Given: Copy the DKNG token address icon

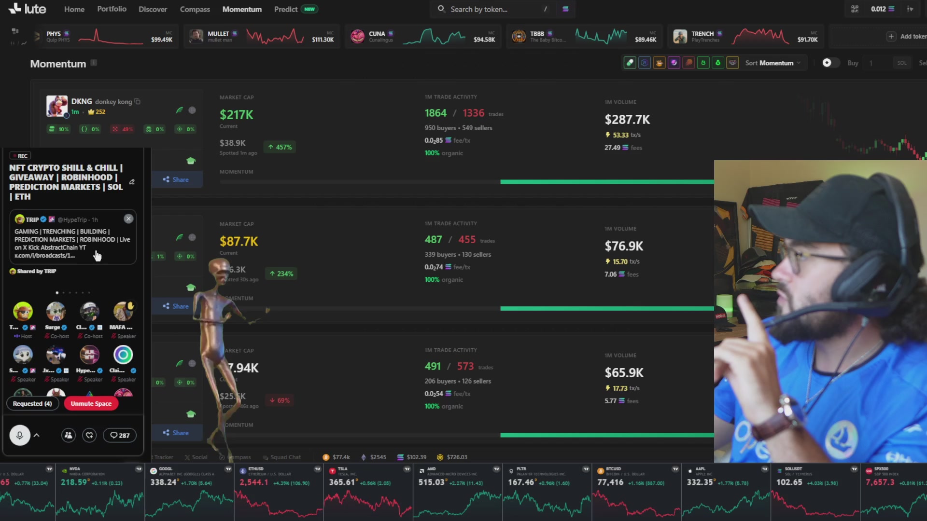Looking at the screenshot, I should [x=138, y=101].
